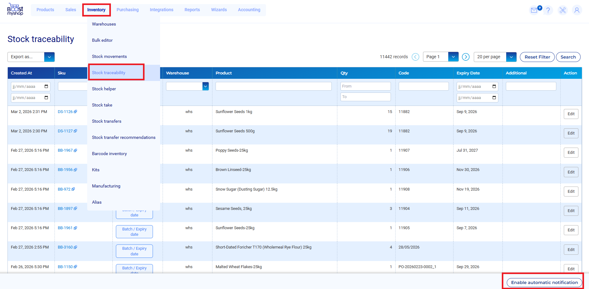
Task: Go to previous page arrow
Action: point(416,57)
